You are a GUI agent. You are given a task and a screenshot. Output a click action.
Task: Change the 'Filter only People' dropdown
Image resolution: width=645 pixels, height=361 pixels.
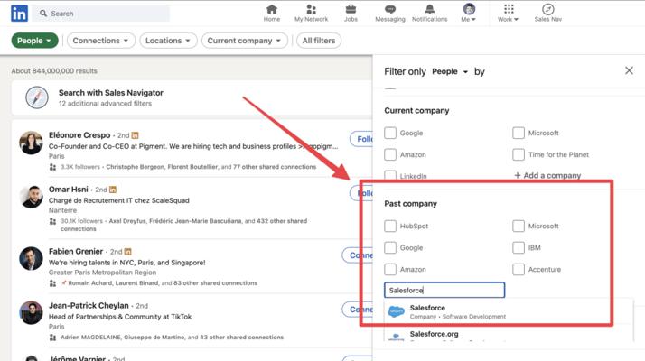point(450,71)
